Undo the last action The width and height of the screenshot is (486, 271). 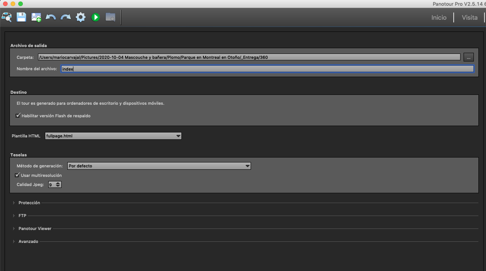[51, 17]
